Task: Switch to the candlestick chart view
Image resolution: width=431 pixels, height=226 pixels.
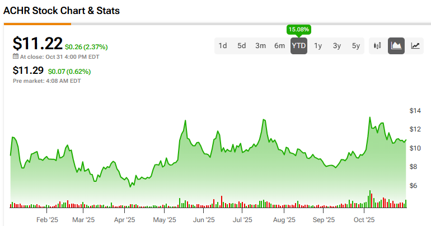Action: pos(377,46)
